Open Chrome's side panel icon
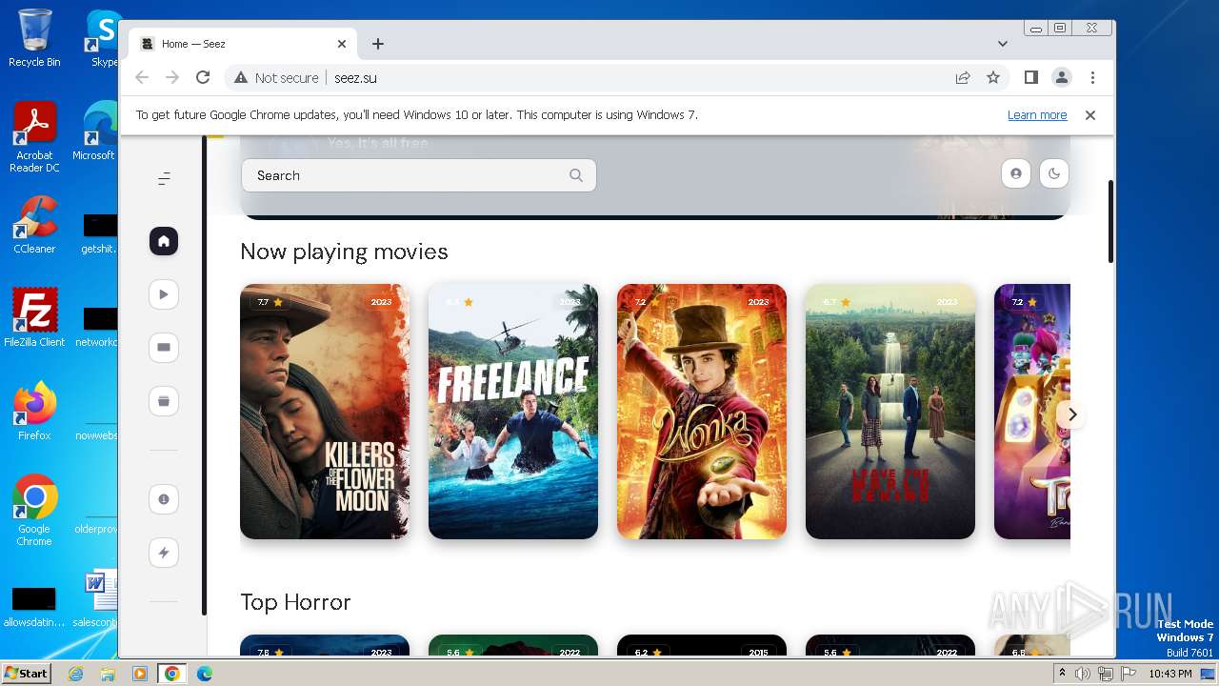Screen dimensions: 1219x686 (x=1030, y=77)
